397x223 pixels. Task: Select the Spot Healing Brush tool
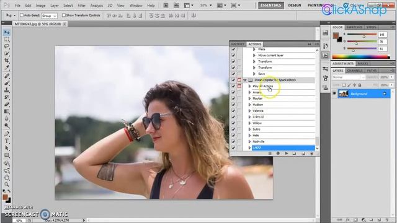7,76
